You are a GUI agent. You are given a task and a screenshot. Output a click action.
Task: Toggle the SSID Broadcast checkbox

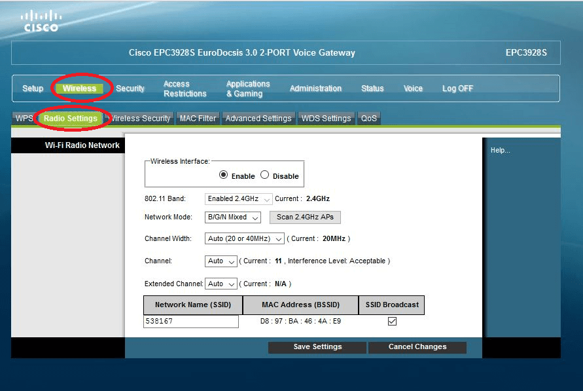[392, 322]
